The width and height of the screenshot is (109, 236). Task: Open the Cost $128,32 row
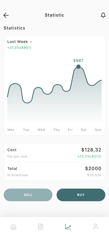pyautogui.click(x=54, y=153)
